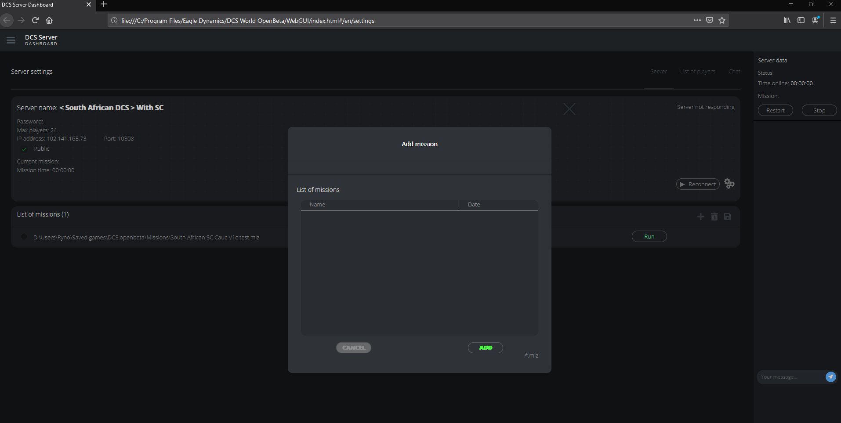
Task: Click the 'Port: 10308' text
Action: click(119, 138)
